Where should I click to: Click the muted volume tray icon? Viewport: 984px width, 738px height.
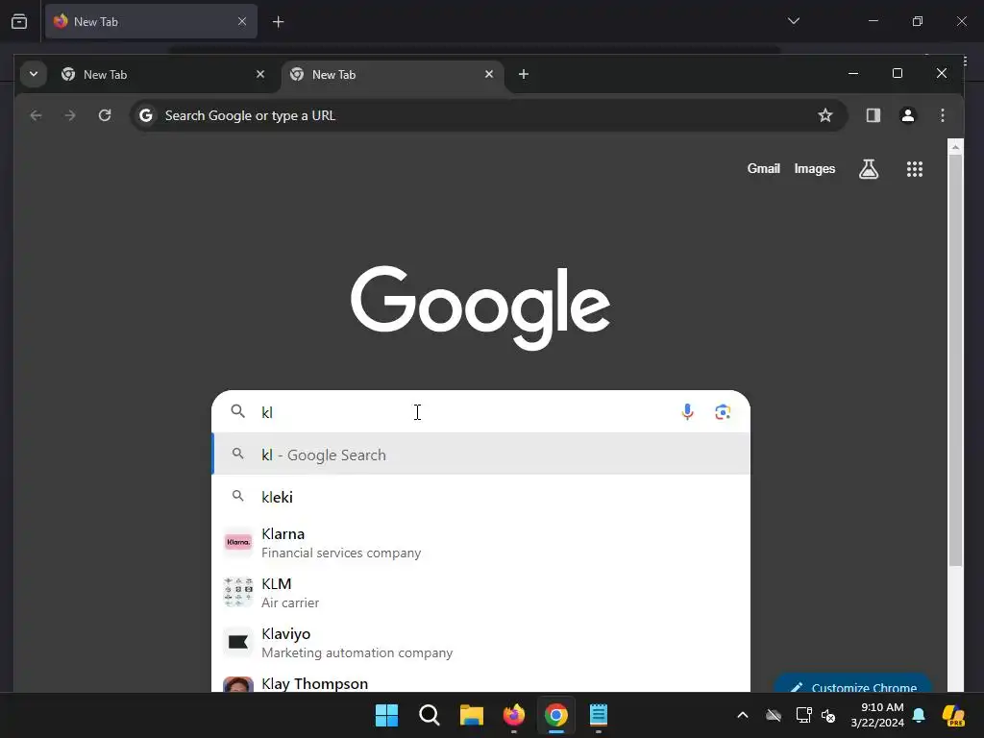828,715
